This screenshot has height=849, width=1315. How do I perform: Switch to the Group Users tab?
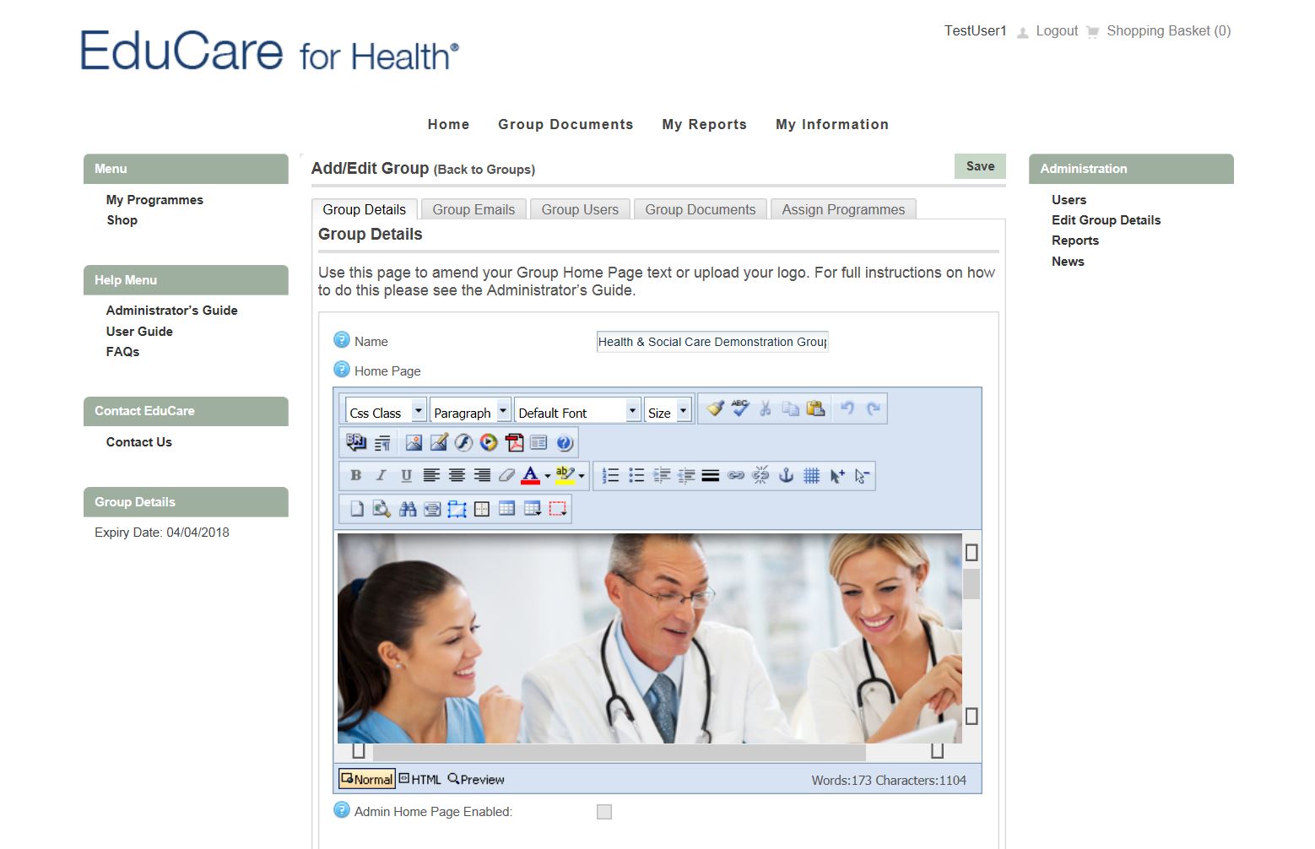point(580,209)
